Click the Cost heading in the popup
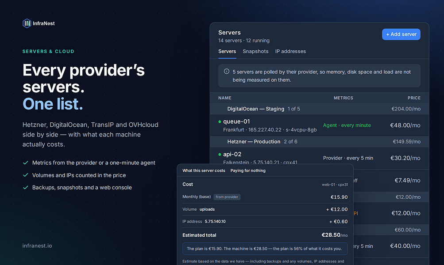The image size is (444, 265). pos(187,184)
